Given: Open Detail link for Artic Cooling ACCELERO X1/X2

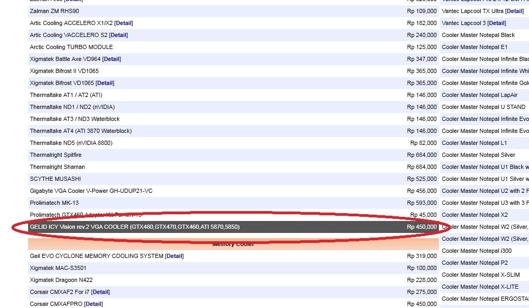Looking at the screenshot, I should pos(124,23).
